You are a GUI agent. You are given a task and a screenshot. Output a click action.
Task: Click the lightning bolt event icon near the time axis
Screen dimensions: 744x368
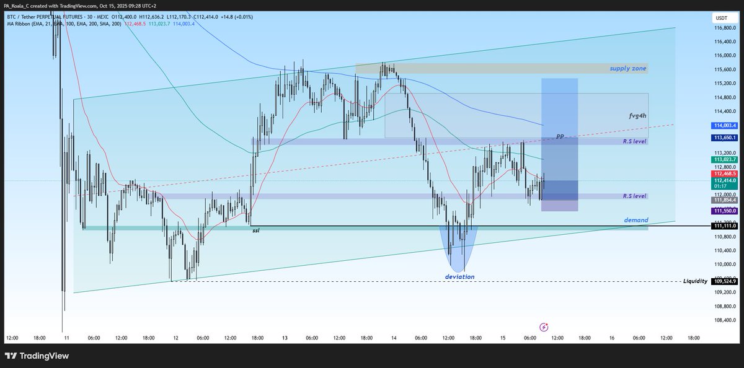544,326
